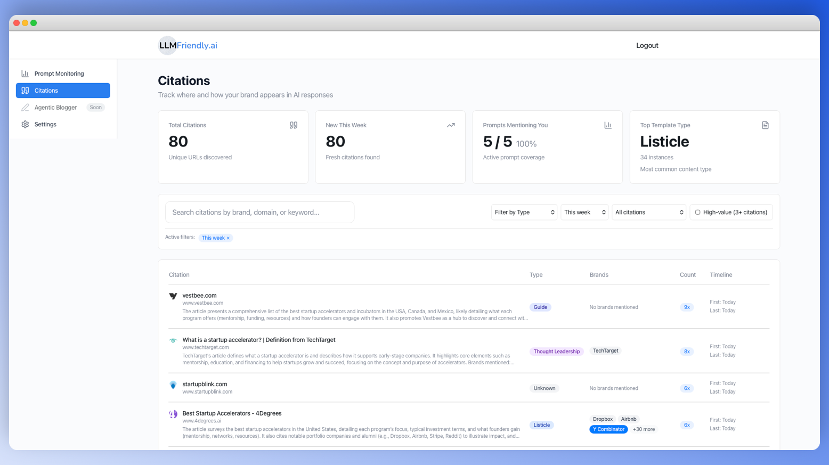
Task: Open Settings via the gear icon
Action: [x=25, y=124]
